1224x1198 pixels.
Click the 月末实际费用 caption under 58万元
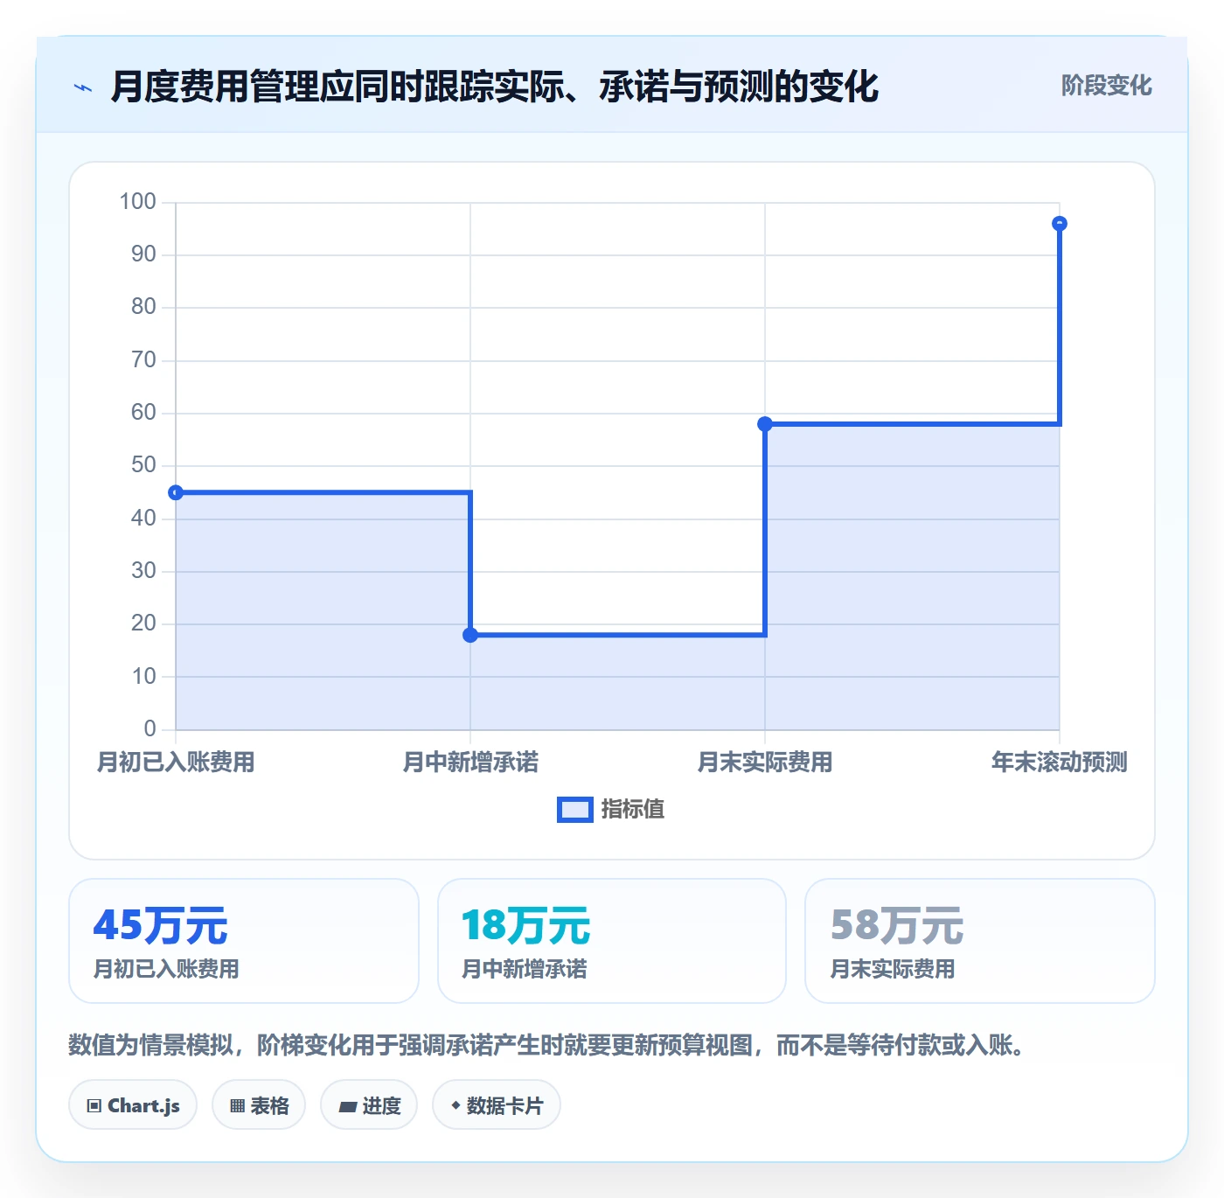[893, 969]
